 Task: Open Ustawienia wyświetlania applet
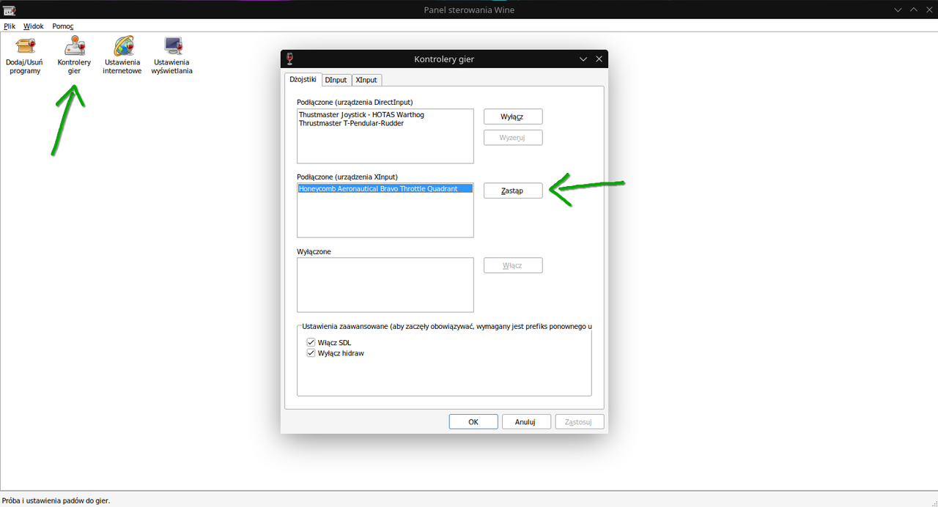click(172, 56)
